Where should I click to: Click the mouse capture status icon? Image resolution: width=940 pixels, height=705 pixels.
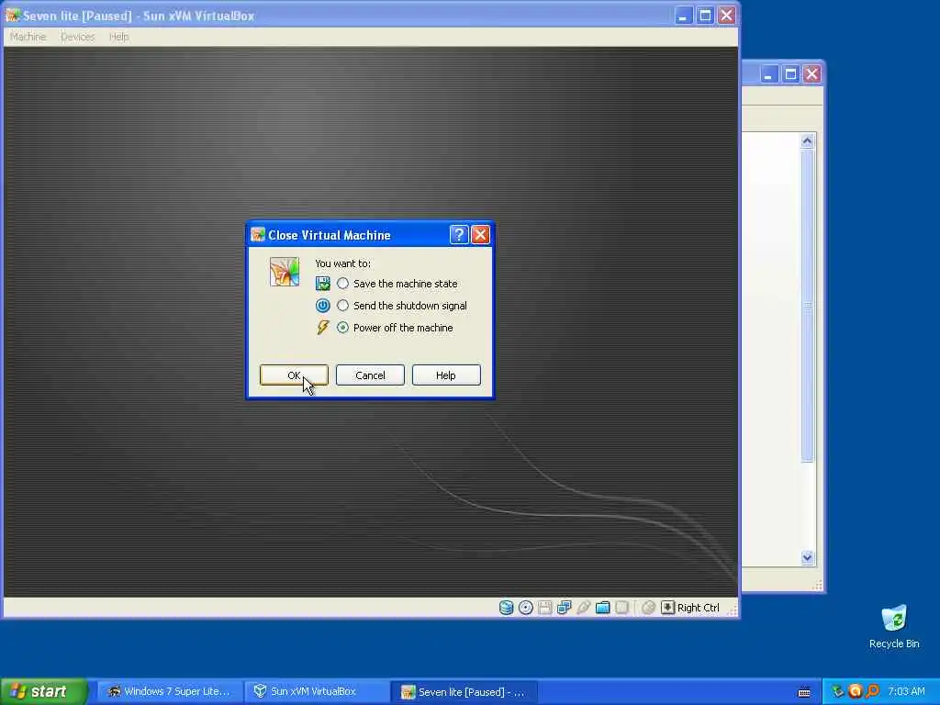click(647, 608)
